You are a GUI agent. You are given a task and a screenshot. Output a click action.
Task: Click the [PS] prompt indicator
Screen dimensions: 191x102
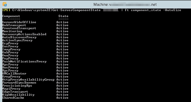click(6, 10)
